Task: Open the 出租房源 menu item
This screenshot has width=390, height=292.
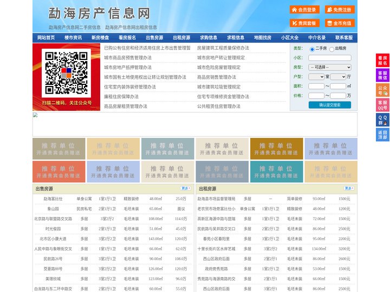Action: pyautogui.click(x=181, y=38)
